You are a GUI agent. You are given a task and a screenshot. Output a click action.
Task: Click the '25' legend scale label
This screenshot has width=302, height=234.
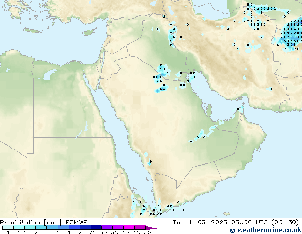(92, 232)
